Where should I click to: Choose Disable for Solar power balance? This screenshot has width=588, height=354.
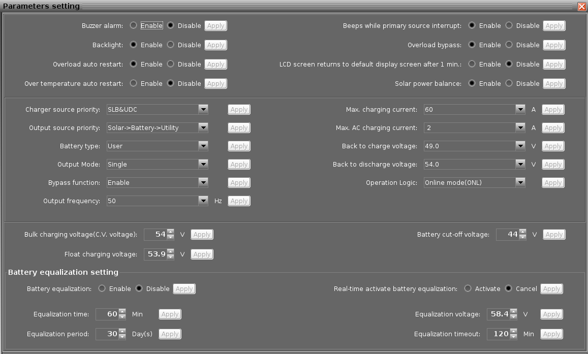[x=509, y=83]
